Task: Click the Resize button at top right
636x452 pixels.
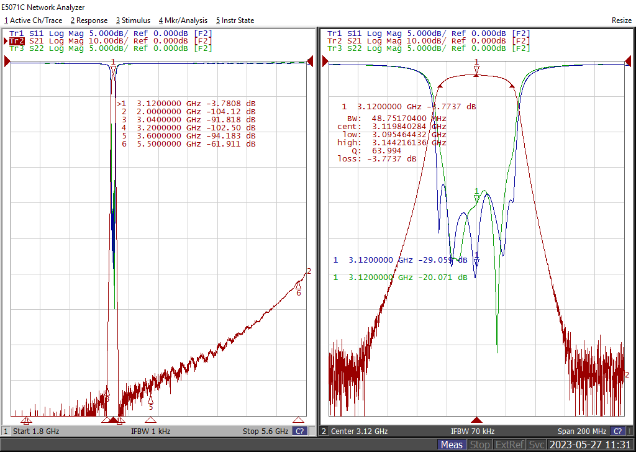Action: pyautogui.click(x=621, y=20)
